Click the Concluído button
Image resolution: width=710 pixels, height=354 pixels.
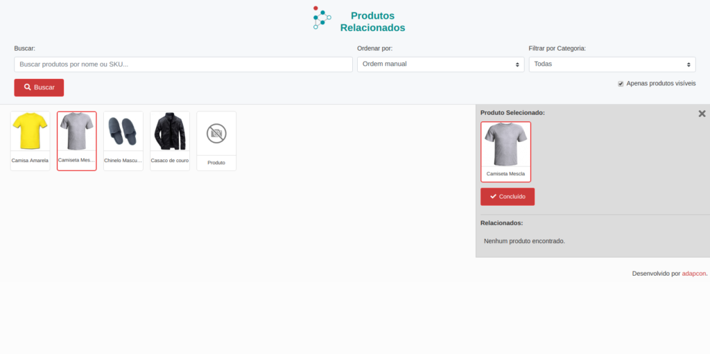point(508,197)
